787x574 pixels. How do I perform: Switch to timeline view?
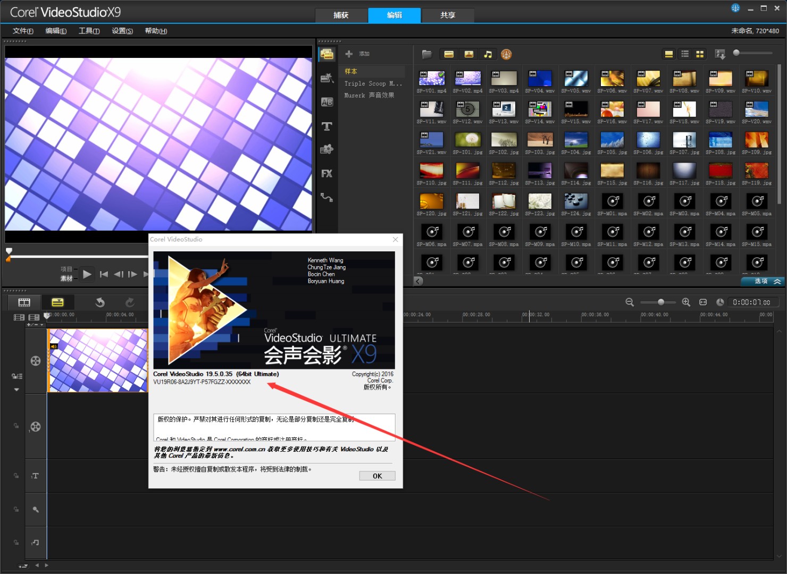pos(57,302)
